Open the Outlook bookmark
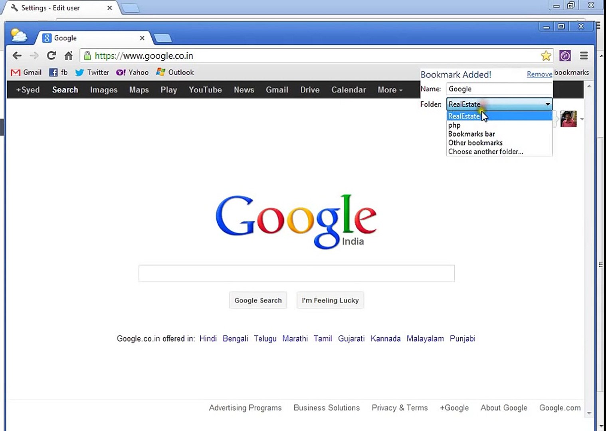The width and height of the screenshot is (606, 431). [x=175, y=72]
